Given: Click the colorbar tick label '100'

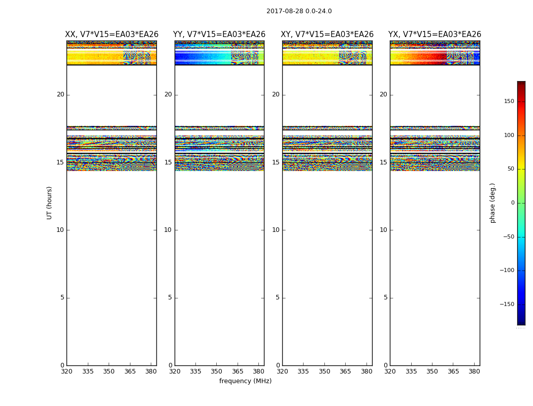Looking at the screenshot, I should pos(509,135).
